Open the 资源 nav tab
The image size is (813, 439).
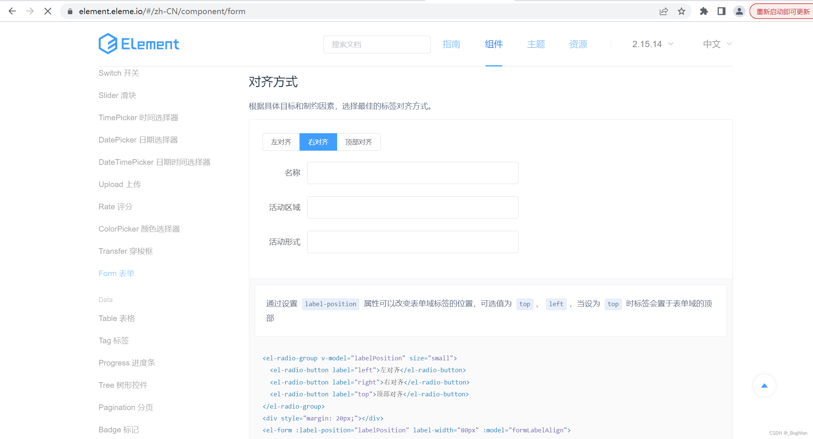pos(578,44)
